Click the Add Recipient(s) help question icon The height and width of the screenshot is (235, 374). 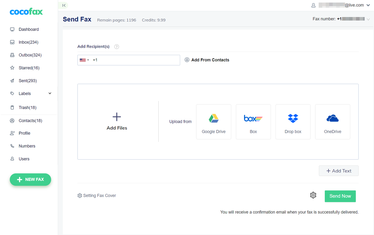[117, 47]
